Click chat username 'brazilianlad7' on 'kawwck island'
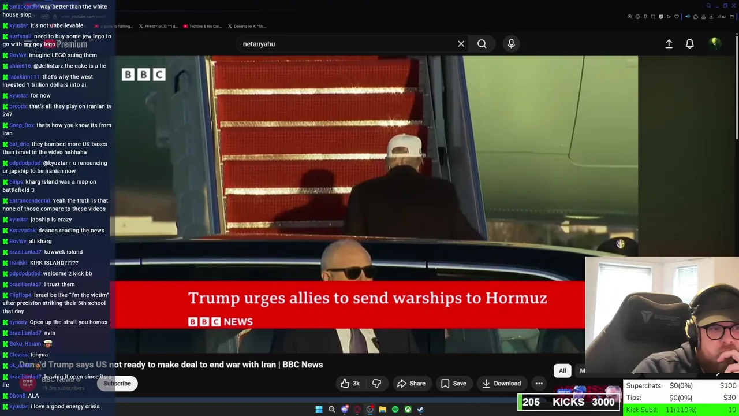The height and width of the screenshot is (416, 739). click(25, 252)
